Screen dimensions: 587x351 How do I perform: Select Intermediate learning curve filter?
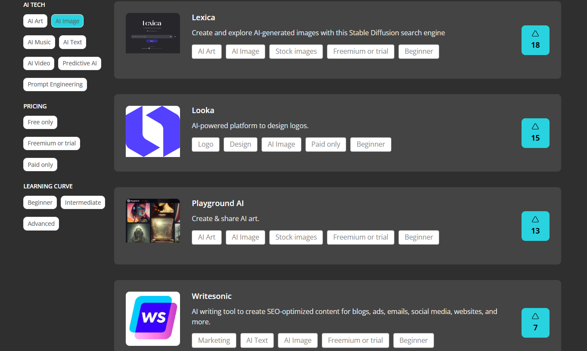[x=83, y=203]
